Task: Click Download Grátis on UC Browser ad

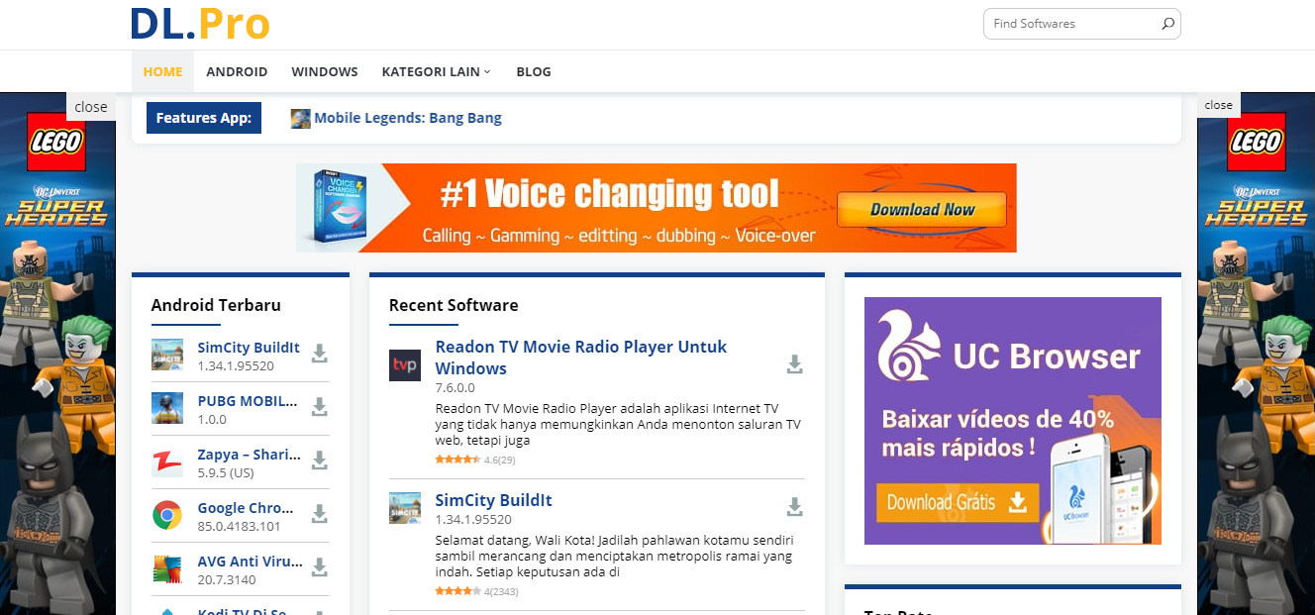Action: tap(958, 502)
